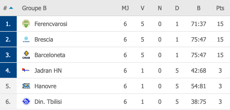Open the Brescia team name link

44,39
